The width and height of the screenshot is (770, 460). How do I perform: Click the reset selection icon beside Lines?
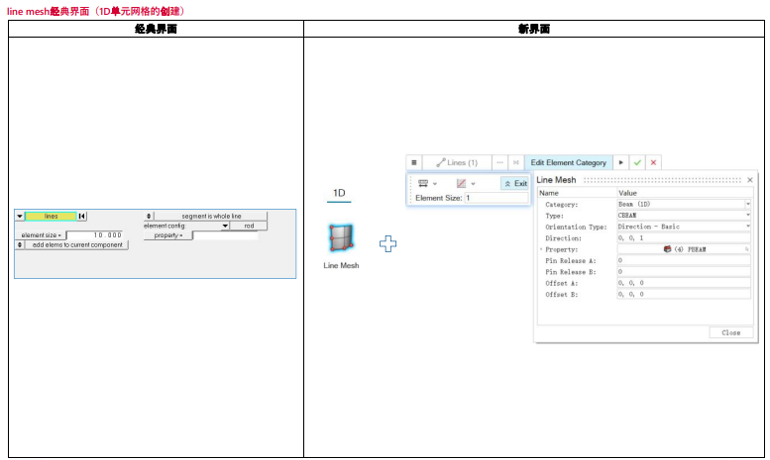coord(515,162)
